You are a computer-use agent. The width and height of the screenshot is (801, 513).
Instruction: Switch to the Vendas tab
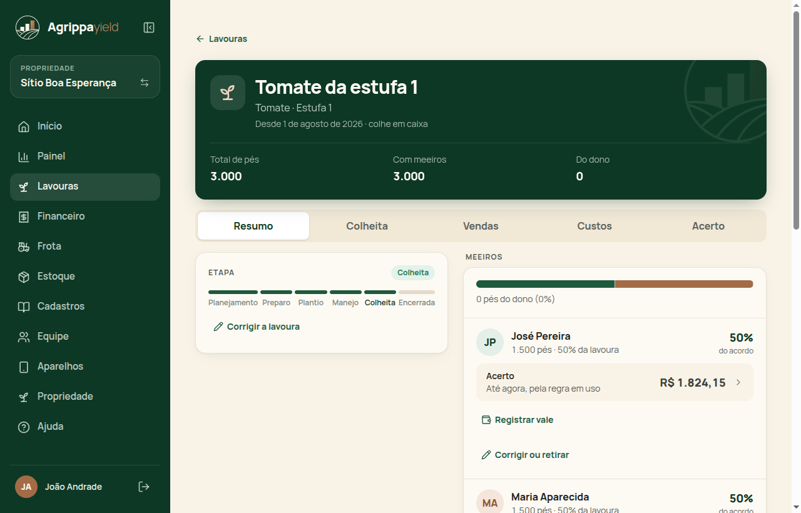[481, 226]
